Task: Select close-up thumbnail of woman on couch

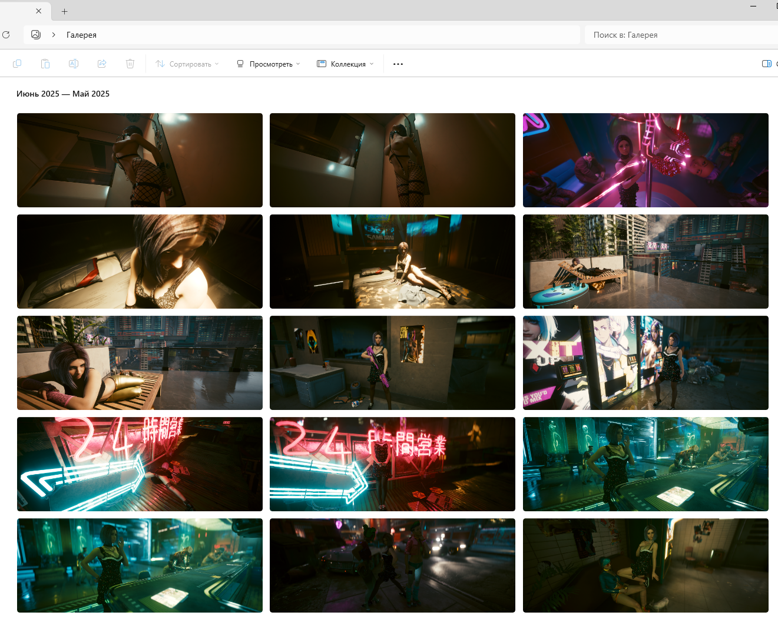Action: (x=140, y=262)
